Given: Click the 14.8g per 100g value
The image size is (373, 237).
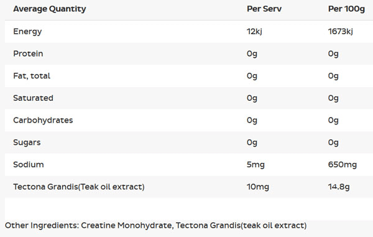Looking at the screenshot, I should tap(339, 187).
